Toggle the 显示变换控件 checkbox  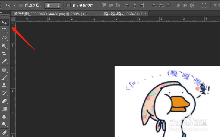click(x=69, y=5)
